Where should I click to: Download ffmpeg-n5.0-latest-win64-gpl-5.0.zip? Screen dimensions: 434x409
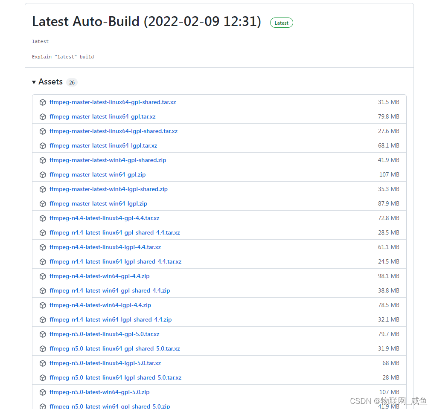click(99, 392)
